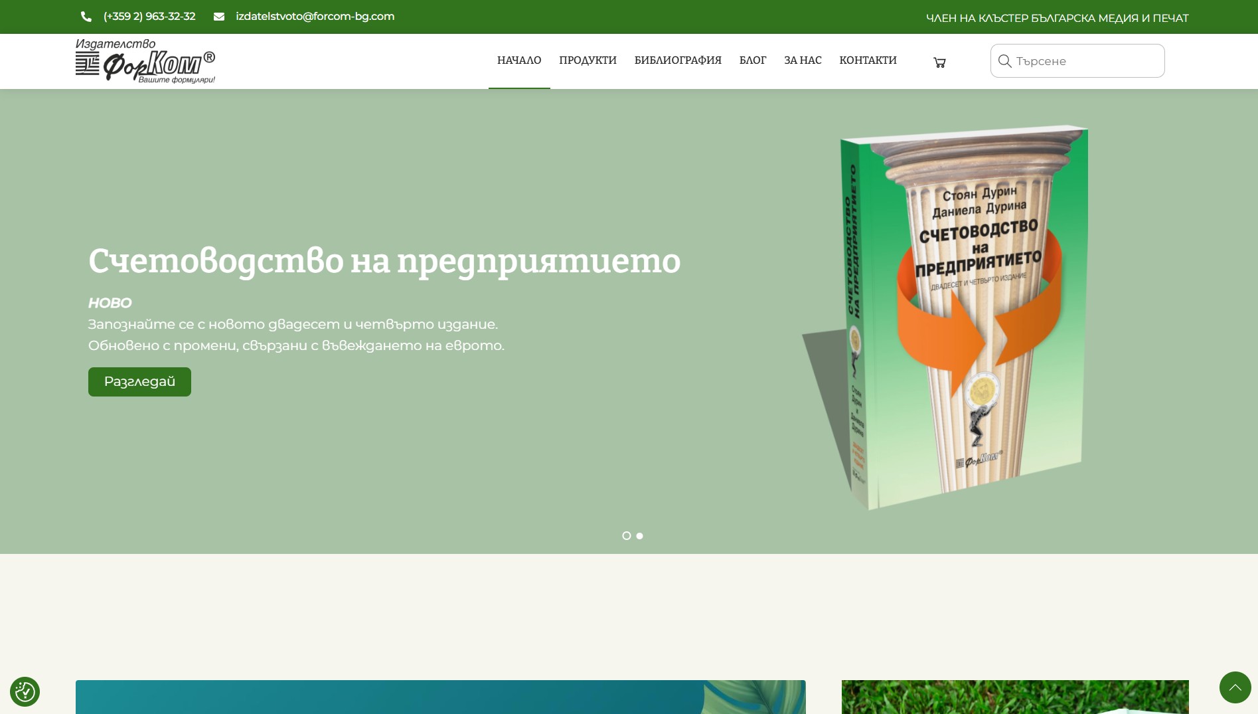The width and height of the screenshot is (1258, 714).
Task: Click the Разгледай button
Action: coord(139,382)
